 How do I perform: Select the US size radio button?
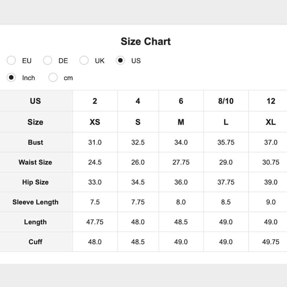click(x=120, y=61)
